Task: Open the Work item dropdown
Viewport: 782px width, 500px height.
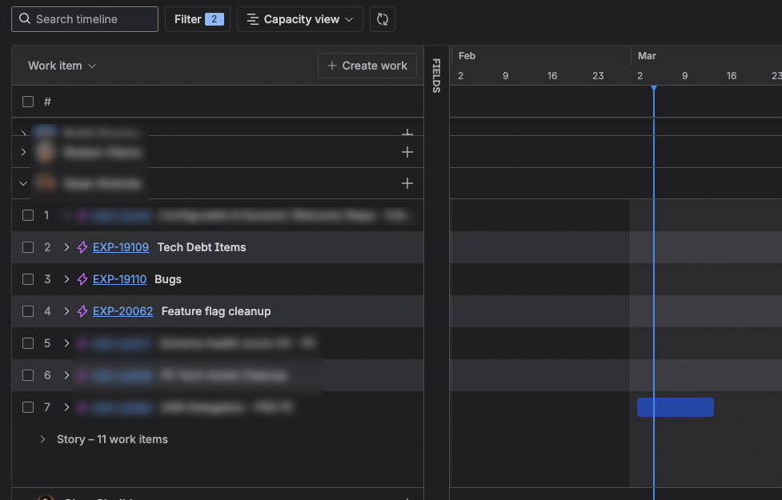Action: (62, 66)
